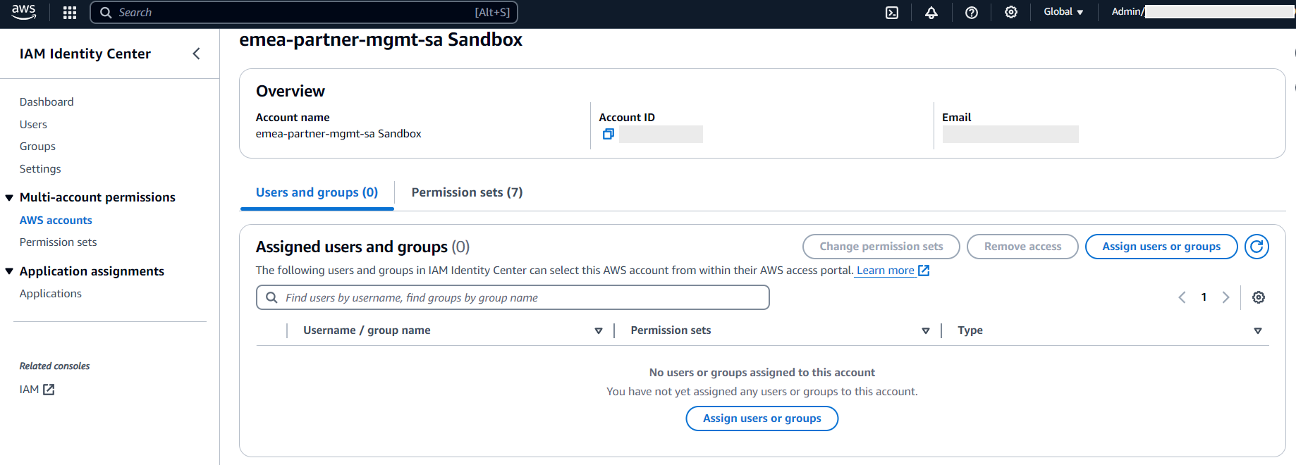
Task: Open console settings gear in top bar
Action: pos(1011,12)
